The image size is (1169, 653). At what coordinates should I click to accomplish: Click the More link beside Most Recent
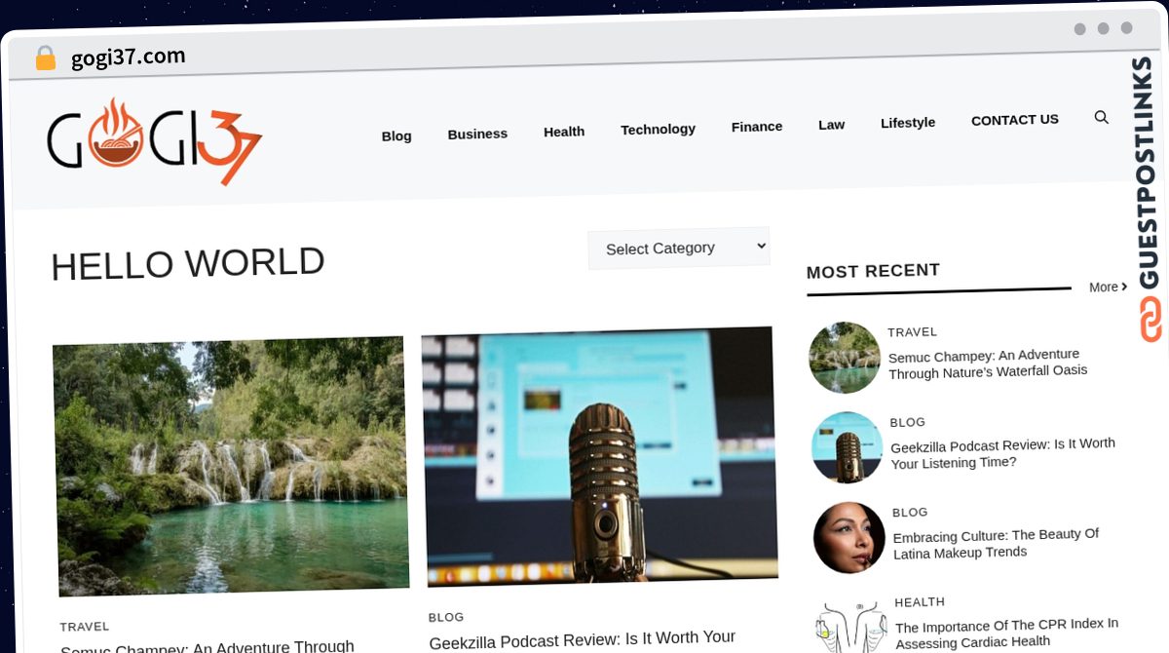pyautogui.click(x=1108, y=287)
